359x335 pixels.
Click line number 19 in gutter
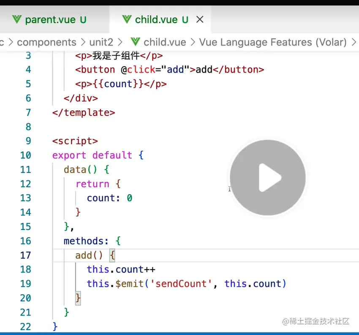pyautogui.click(x=25, y=284)
